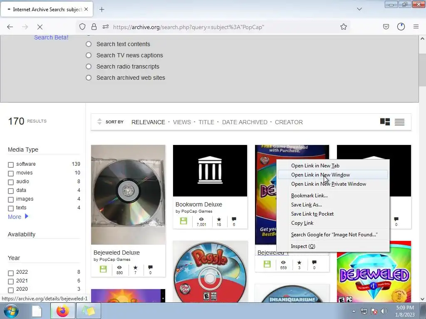Screen dimensions: 426x319
Task: Click the views eye icon on Bejeweled 1 card
Action: click(x=283, y=263)
